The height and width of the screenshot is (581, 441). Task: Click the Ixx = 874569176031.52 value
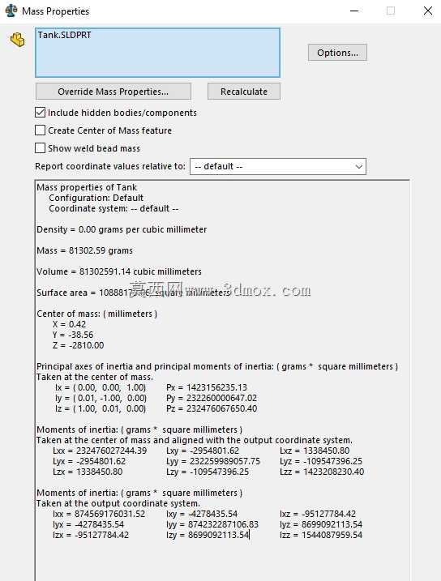(x=99, y=514)
